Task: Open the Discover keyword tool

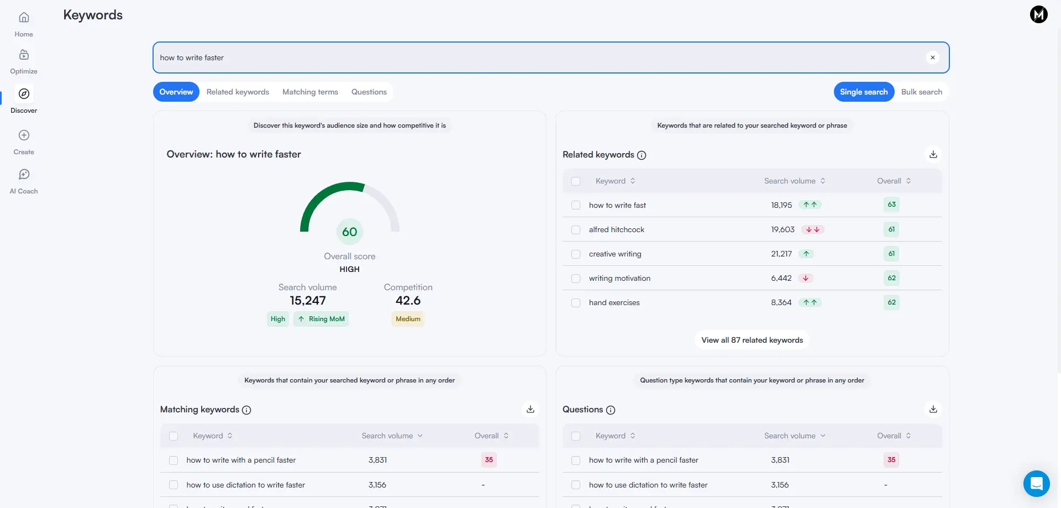Action: pos(23,99)
